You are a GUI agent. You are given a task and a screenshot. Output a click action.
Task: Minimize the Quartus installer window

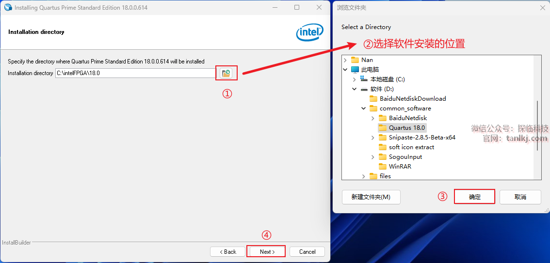point(275,7)
